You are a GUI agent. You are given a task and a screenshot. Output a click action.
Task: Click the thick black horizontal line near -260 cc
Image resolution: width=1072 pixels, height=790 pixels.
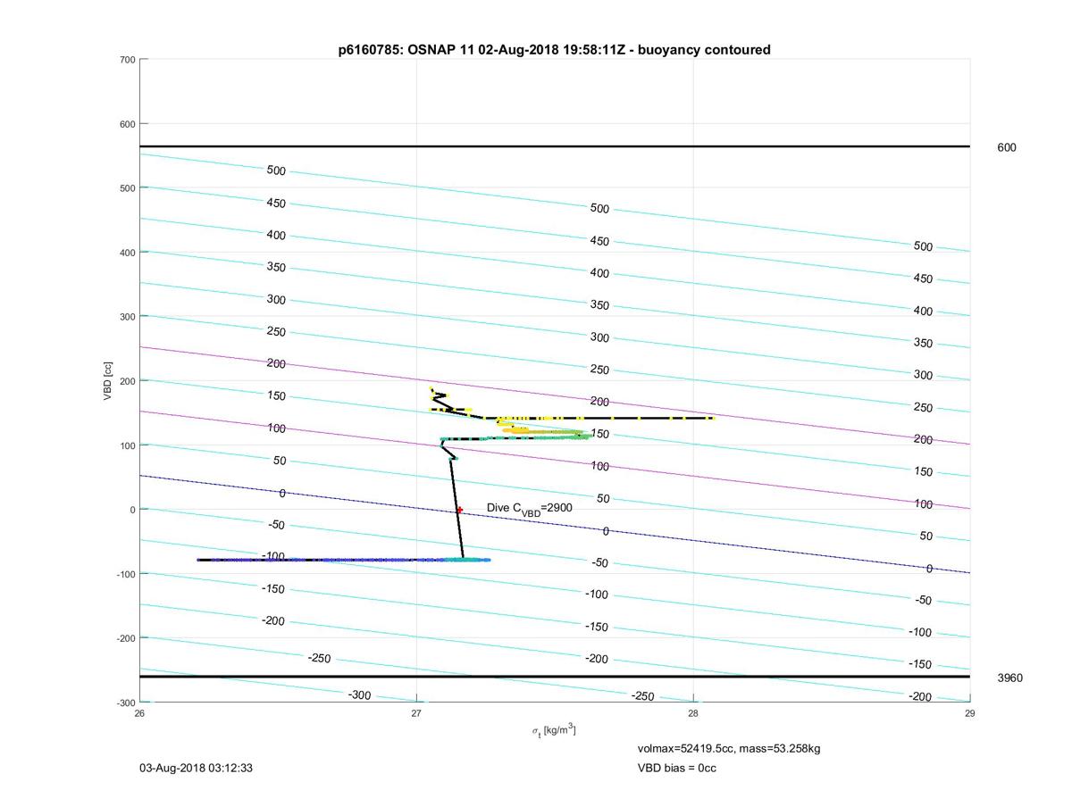[x=555, y=677]
